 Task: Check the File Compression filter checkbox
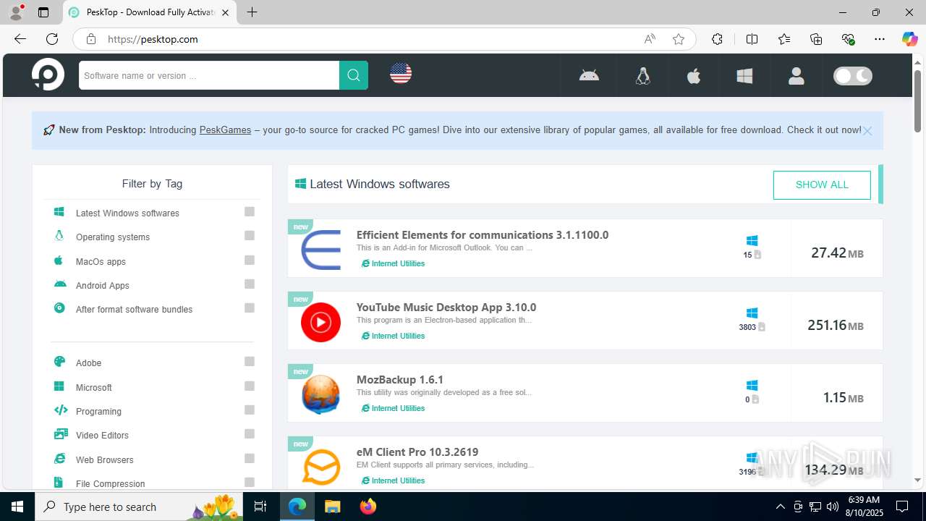pos(250,482)
